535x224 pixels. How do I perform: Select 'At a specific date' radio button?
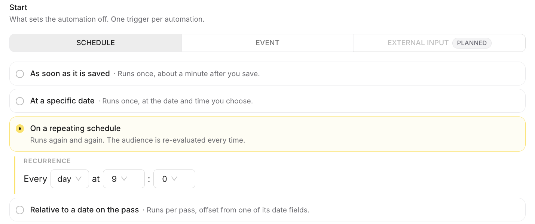(x=20, y=101)
